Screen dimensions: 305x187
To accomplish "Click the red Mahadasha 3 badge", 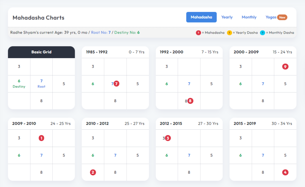I will pyautogui.click(x=168, y=138).
